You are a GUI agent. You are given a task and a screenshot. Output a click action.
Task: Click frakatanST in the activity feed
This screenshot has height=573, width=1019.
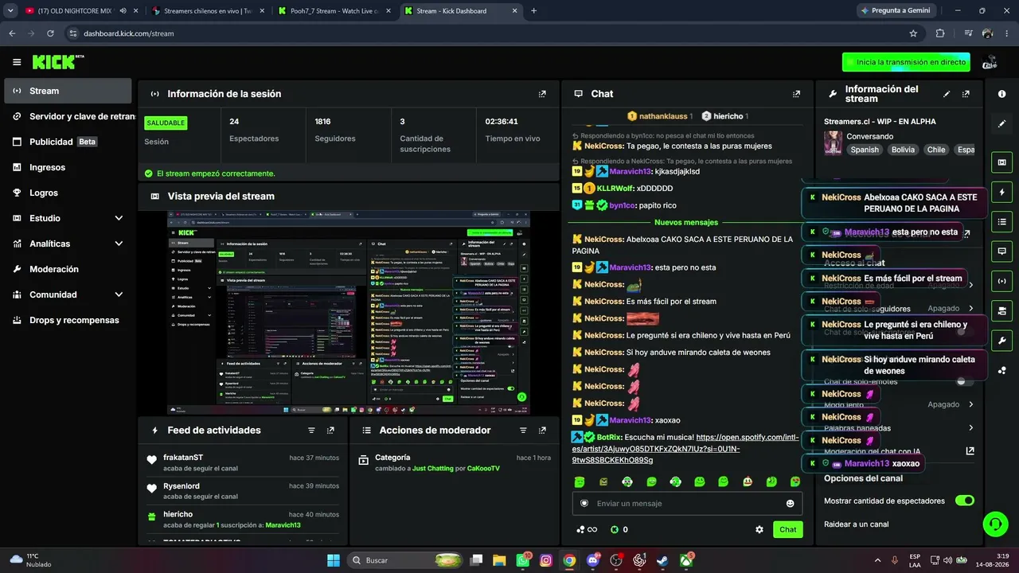(183, 458)
